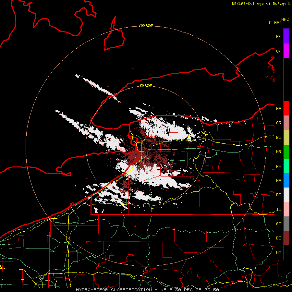Click the [CLAS] legend header

tap(274, 22)
